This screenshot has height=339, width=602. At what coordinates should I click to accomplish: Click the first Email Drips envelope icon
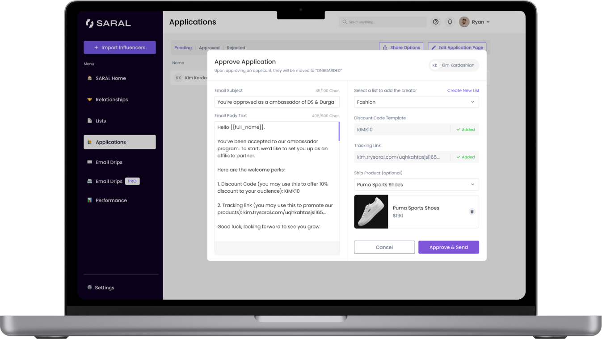point(90,162)
